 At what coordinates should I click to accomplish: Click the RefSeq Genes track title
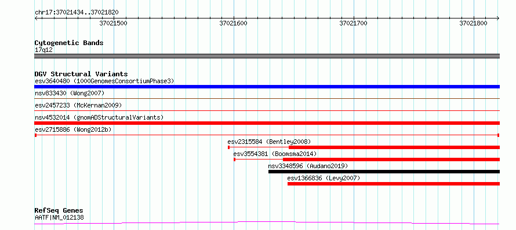[59, 211]
